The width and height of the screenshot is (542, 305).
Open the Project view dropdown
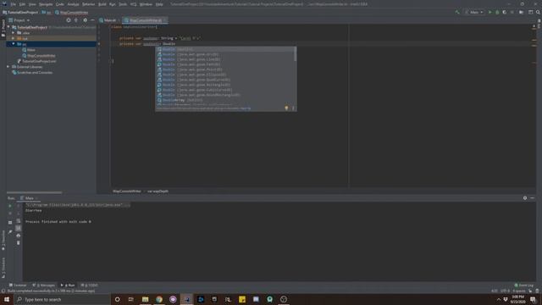19,20
